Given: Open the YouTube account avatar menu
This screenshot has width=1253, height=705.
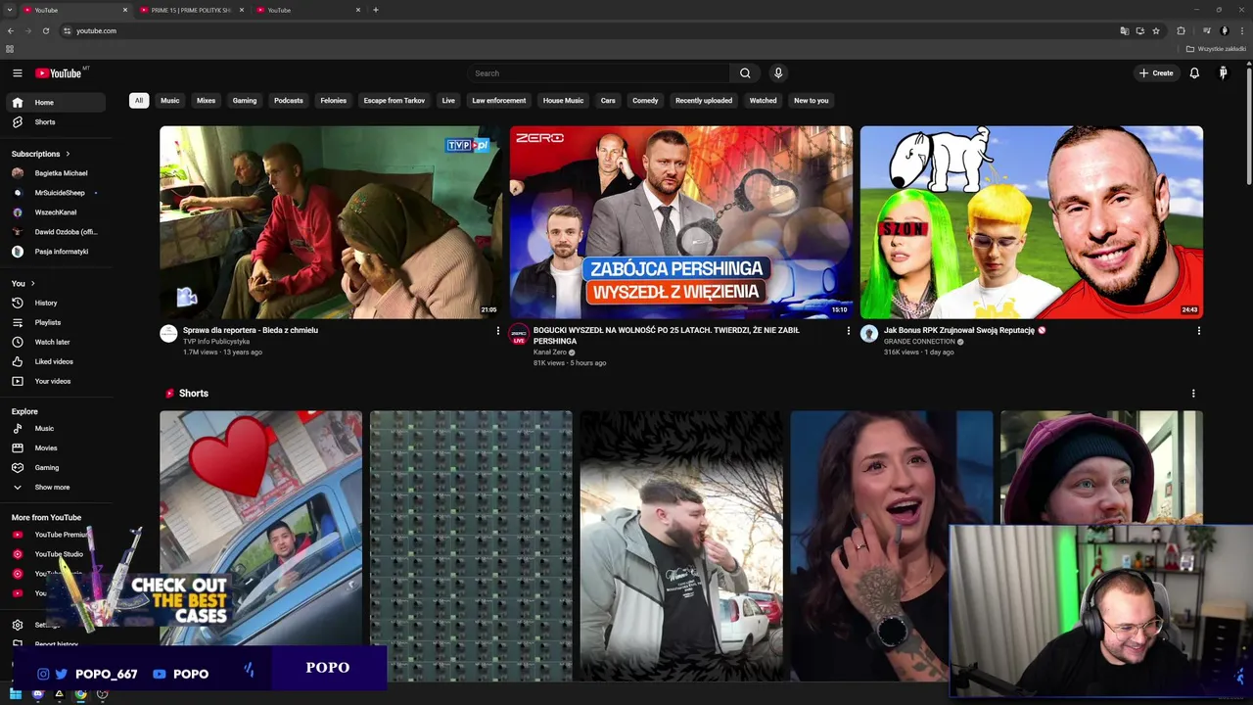Looking at the screenshot, I should [x=1223, y=73].
